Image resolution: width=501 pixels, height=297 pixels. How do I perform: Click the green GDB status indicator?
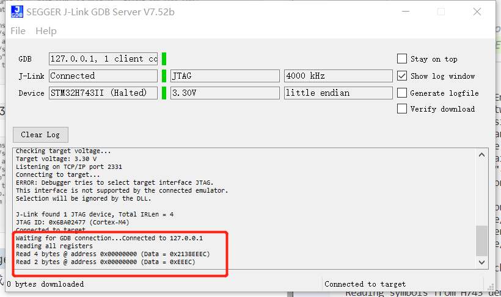(x=164, y=59)
